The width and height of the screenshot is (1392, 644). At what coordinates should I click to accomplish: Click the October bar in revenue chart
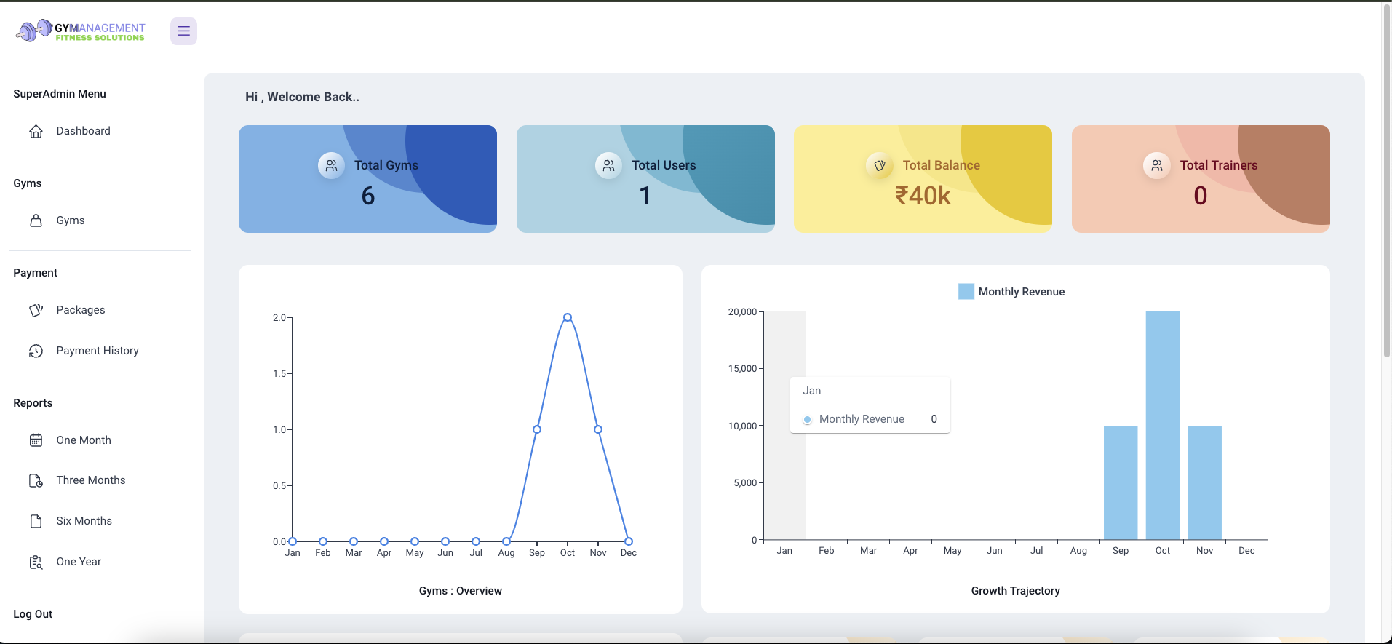click(x=1162, y=426)
